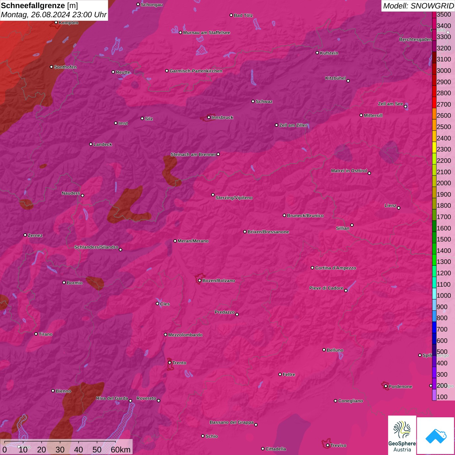
Task: Click the Sterzing/Vipiteno label
Action: point(234,198)
